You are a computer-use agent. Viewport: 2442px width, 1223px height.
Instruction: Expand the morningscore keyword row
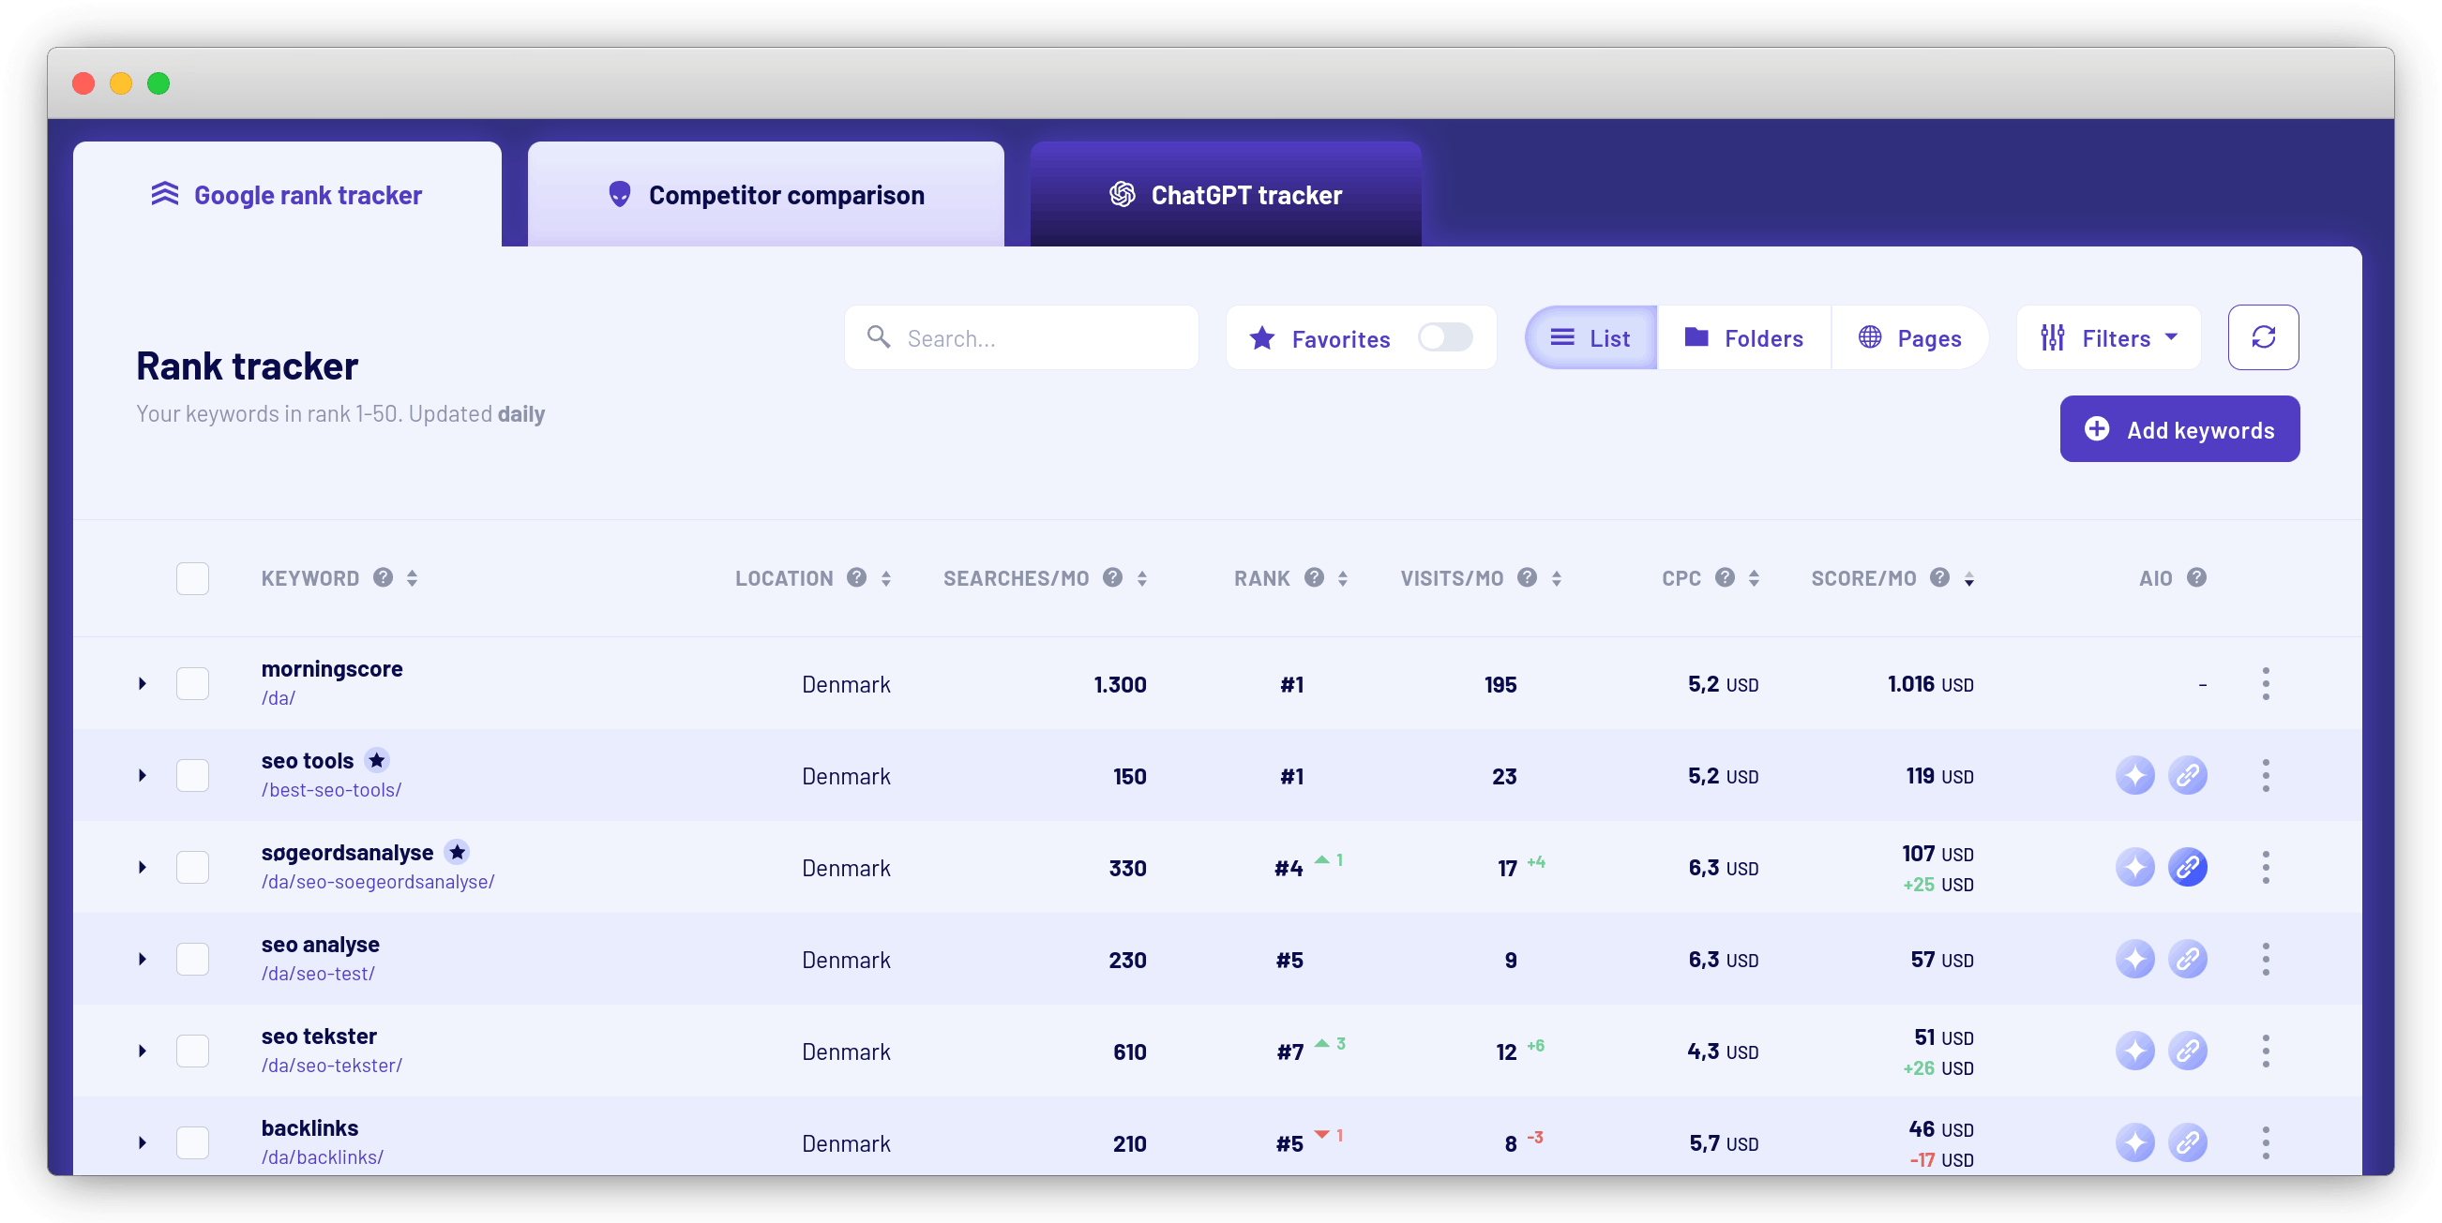143,683
